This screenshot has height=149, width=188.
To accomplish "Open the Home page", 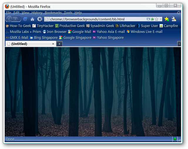I will tap(32, 19).
